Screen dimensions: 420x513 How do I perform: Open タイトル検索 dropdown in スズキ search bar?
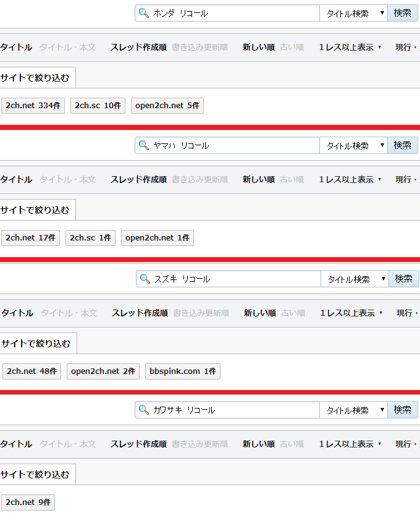point(355,279)
